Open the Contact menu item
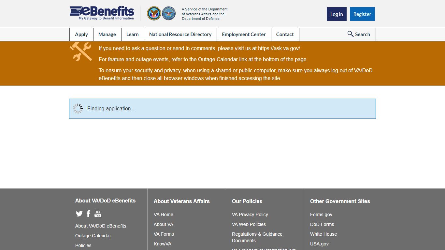The width and height of the screenshot is (445, 250). pos(285,34)
